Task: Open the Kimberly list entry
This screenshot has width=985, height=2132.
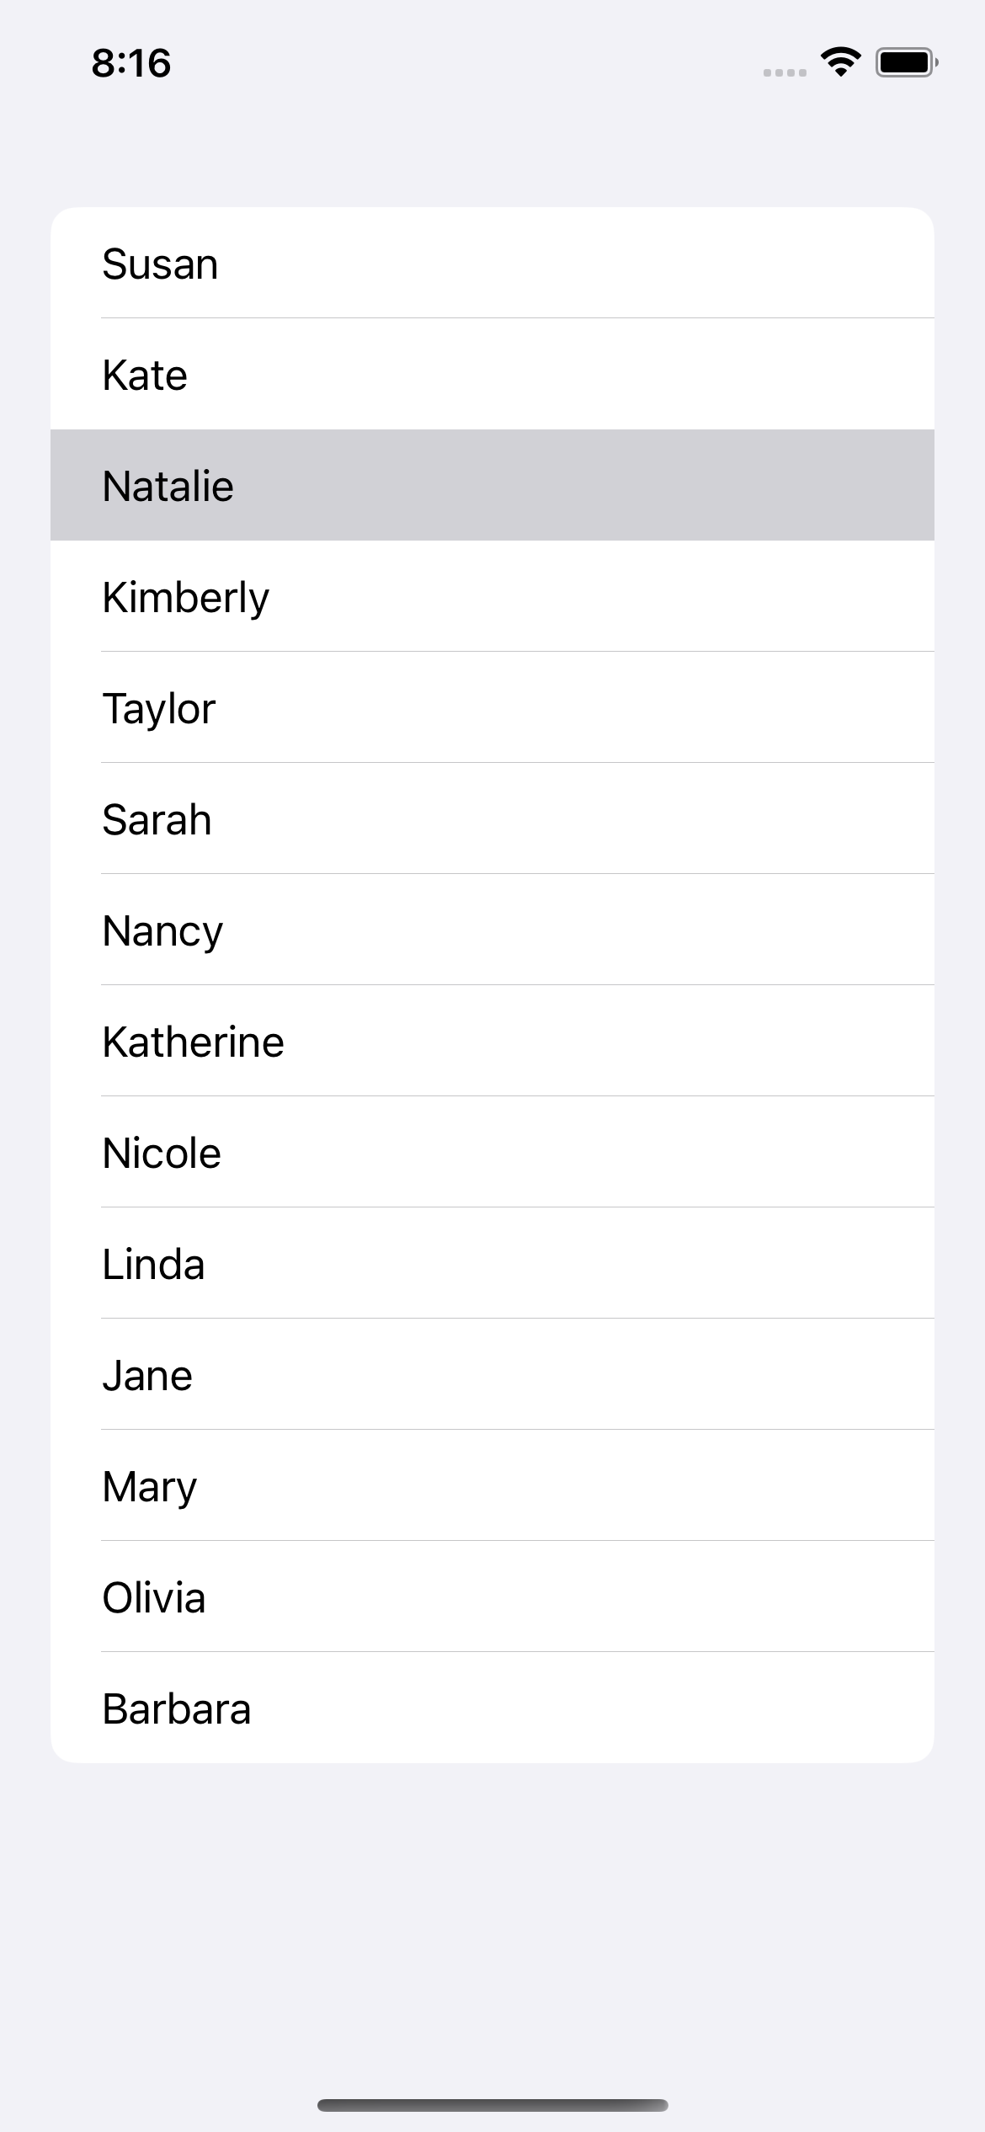Action: click(492, 597)
